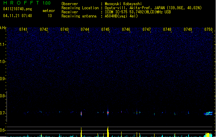
Task: Select the file name 0411210740.png
Action: [x=18, y=9]
